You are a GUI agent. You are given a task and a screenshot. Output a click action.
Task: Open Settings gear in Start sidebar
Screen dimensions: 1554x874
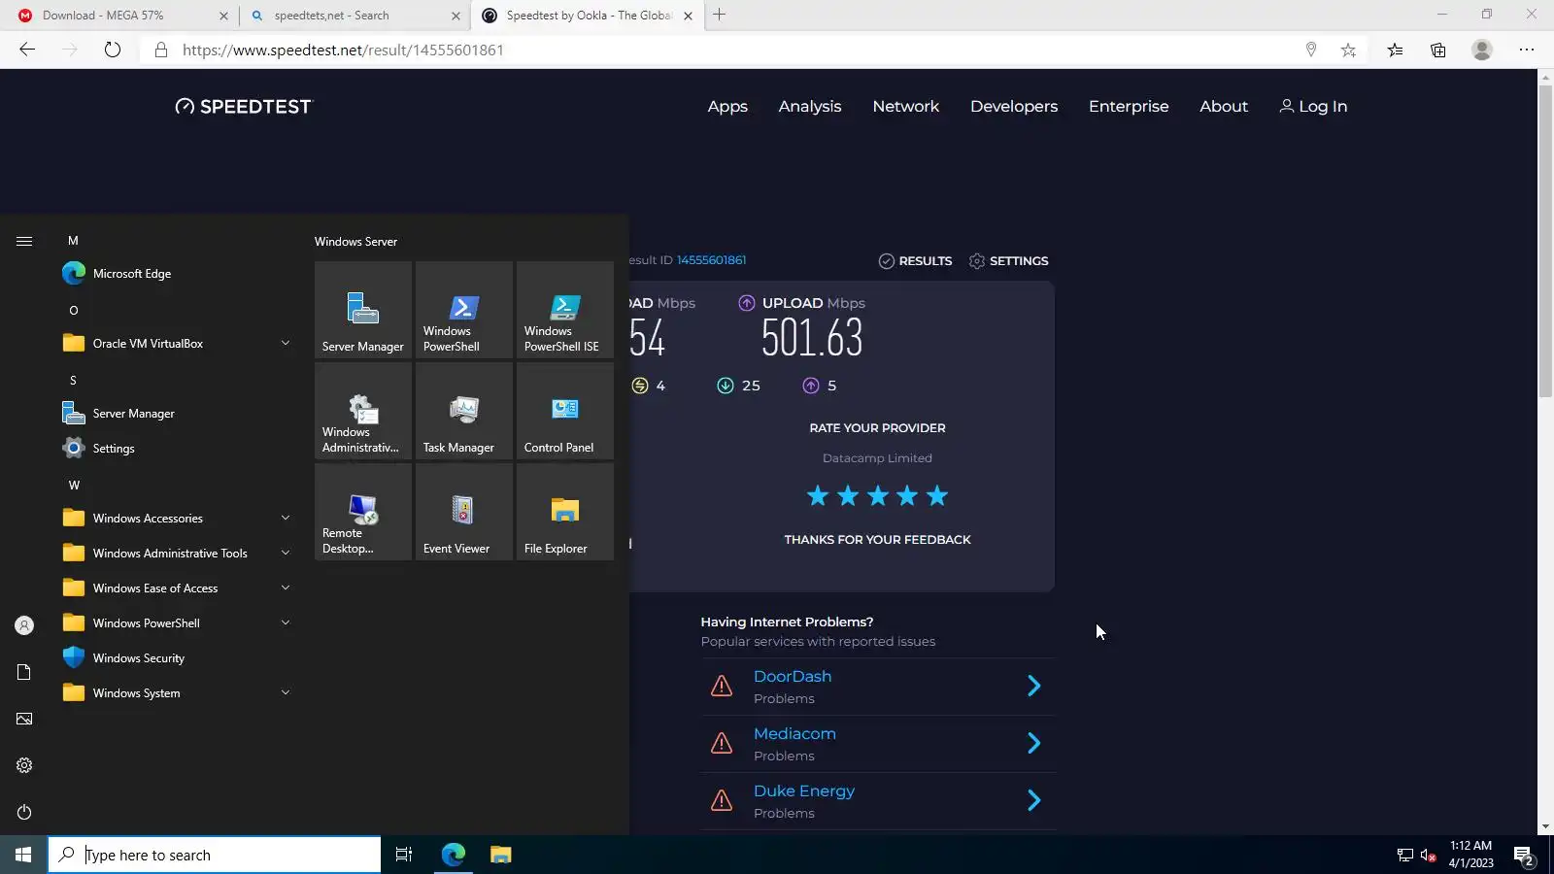[24, 765]
